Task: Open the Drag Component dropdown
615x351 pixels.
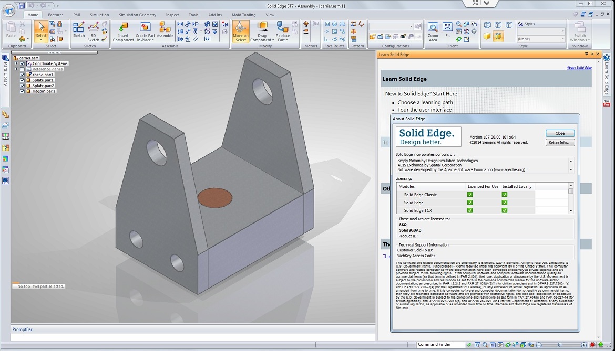Action: pos(273,40)
